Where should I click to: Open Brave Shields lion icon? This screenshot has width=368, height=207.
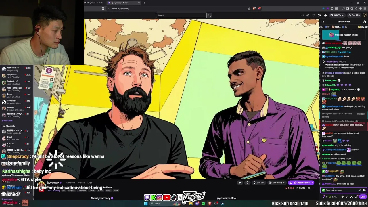pos(254,9)
